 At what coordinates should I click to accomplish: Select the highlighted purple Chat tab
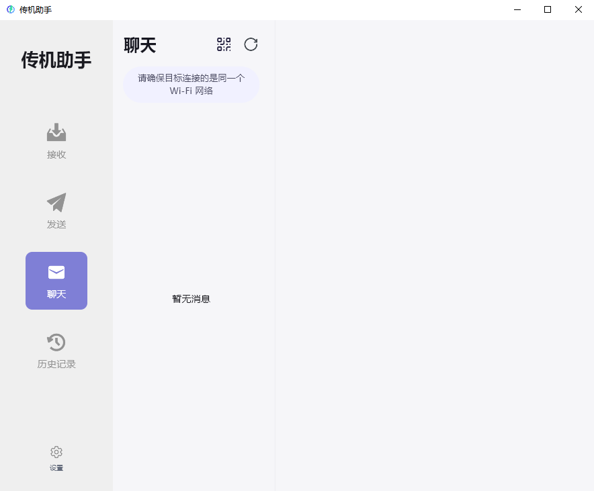click(56, 281)
